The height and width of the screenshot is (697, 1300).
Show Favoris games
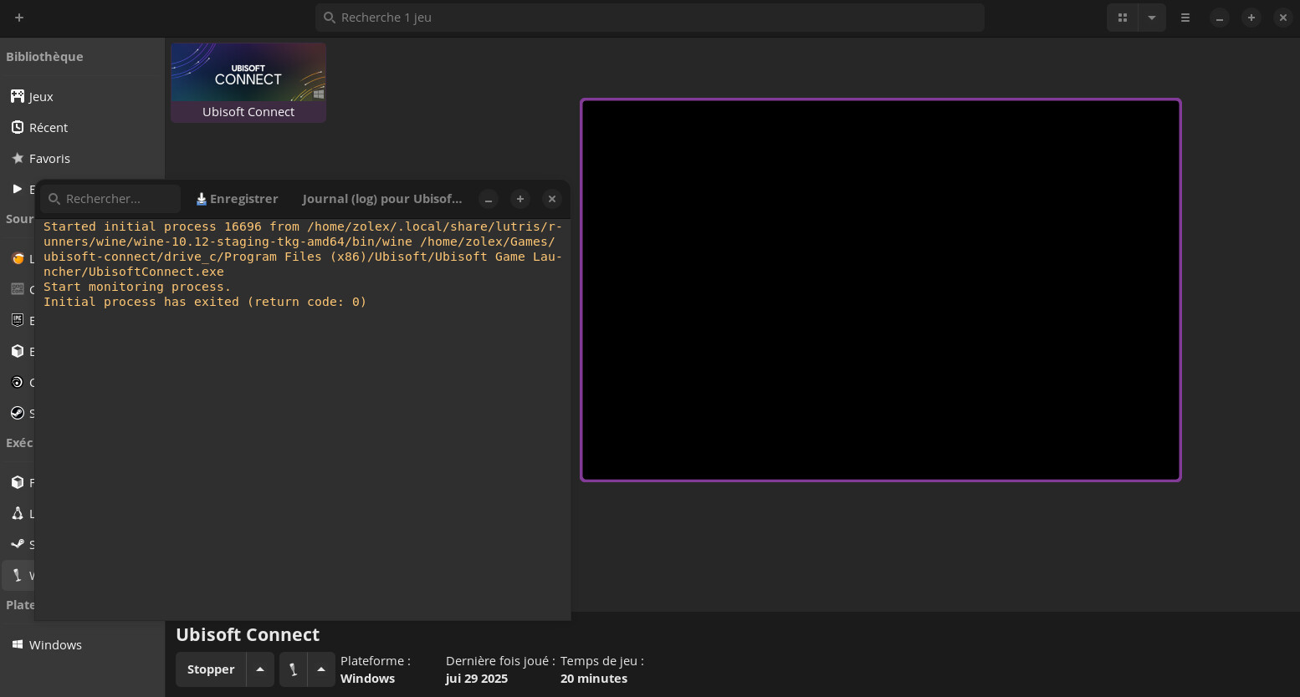pos(49,159)
